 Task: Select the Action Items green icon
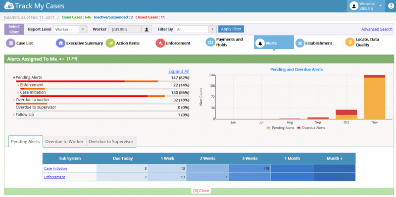110,43
